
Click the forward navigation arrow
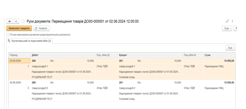click(x=16, y=21)
